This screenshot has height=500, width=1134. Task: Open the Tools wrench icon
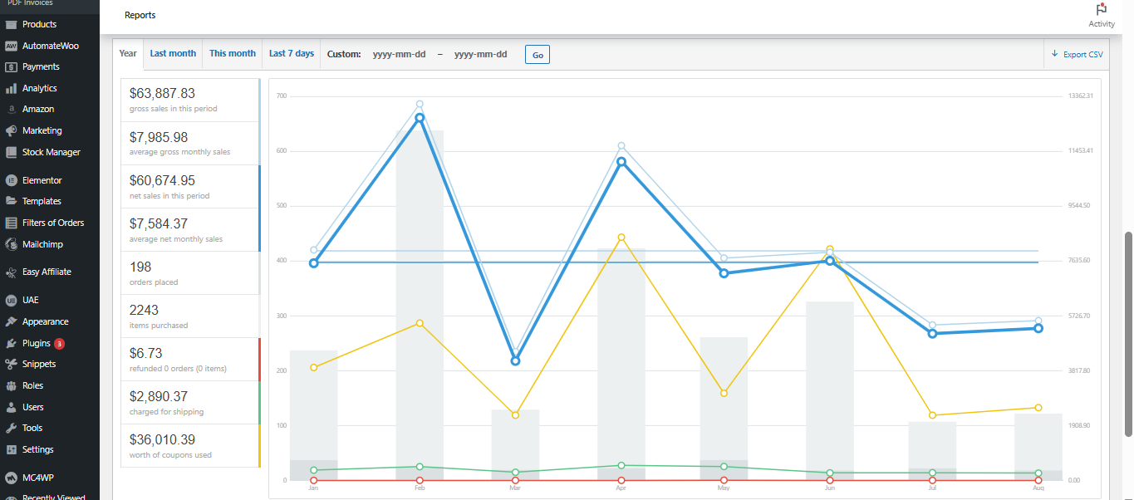11,429
